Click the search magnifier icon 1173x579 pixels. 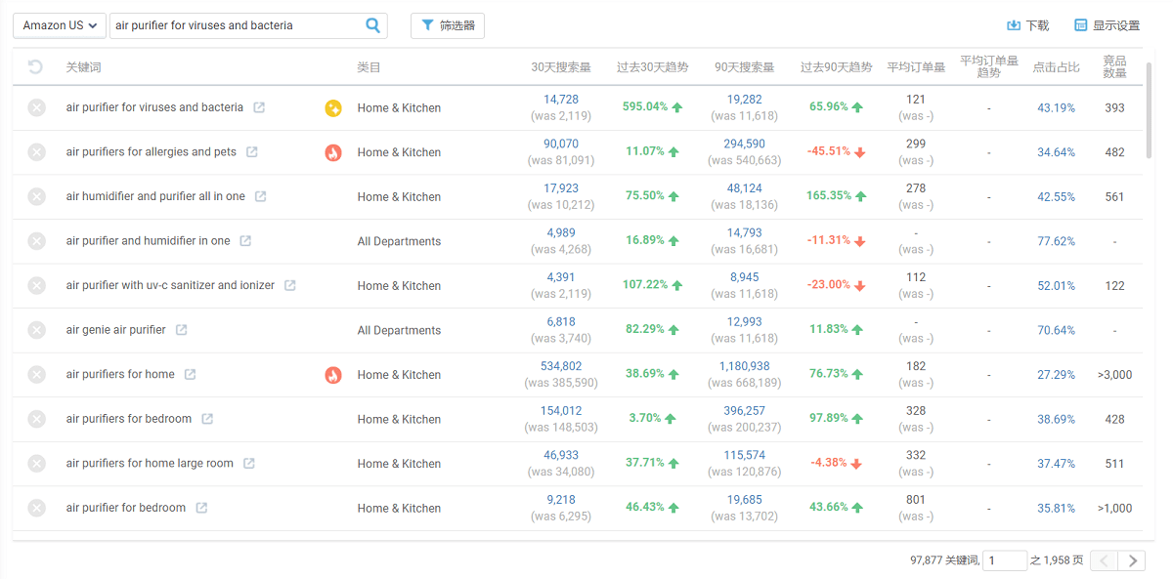(x=372, y=25)
